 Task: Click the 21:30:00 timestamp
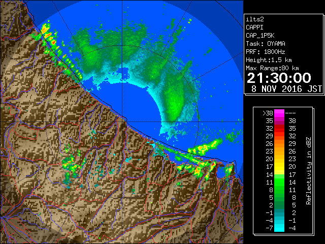(x=279, y=78)
